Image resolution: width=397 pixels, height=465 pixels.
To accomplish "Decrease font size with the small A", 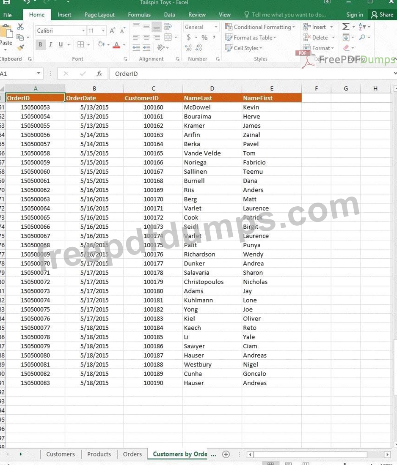I will pos(122,30).
